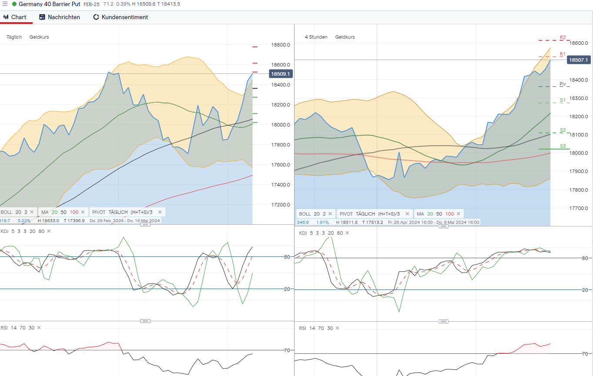
Task: Grab the divider handle above daily KDJ panel
Action: click(x=145, y=225)
